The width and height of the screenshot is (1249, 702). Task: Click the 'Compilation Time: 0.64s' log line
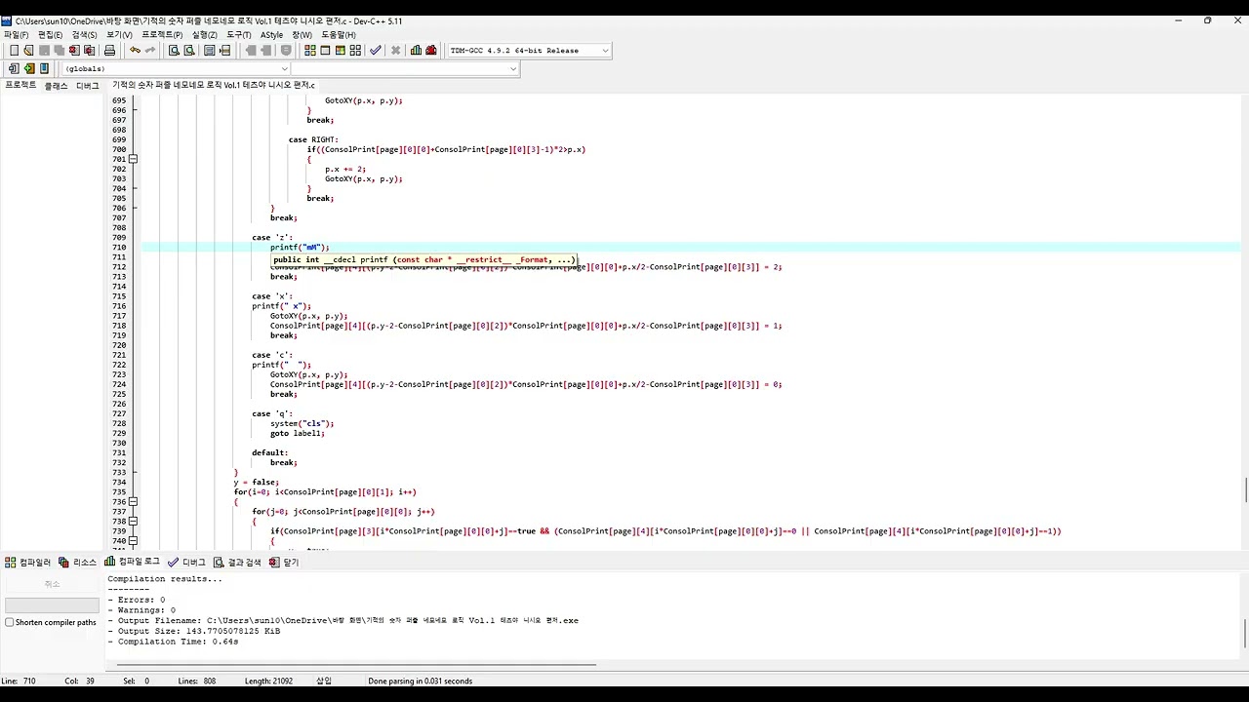173,642
